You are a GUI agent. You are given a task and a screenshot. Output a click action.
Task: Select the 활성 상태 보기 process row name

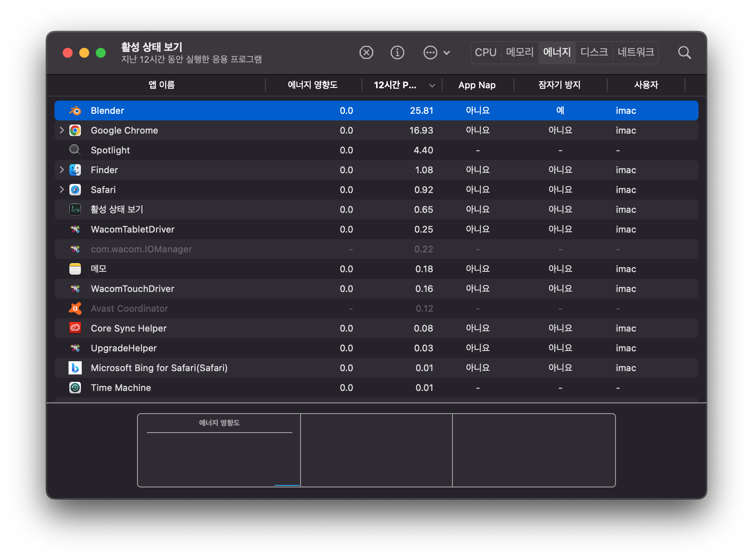click(117, 209)
